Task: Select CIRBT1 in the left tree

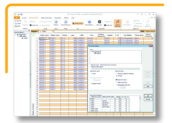Action: pyautogui.click(x=26, y=38)
